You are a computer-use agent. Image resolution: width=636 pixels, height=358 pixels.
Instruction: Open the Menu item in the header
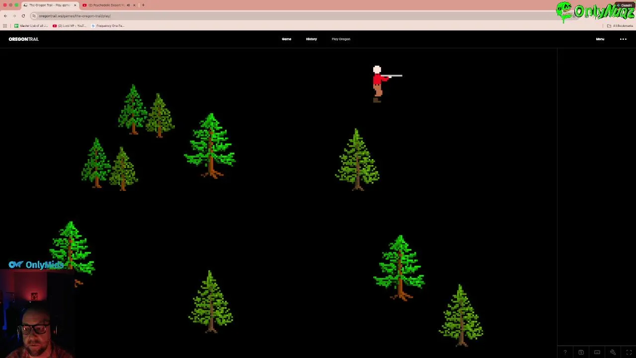(x=600, y=39)
